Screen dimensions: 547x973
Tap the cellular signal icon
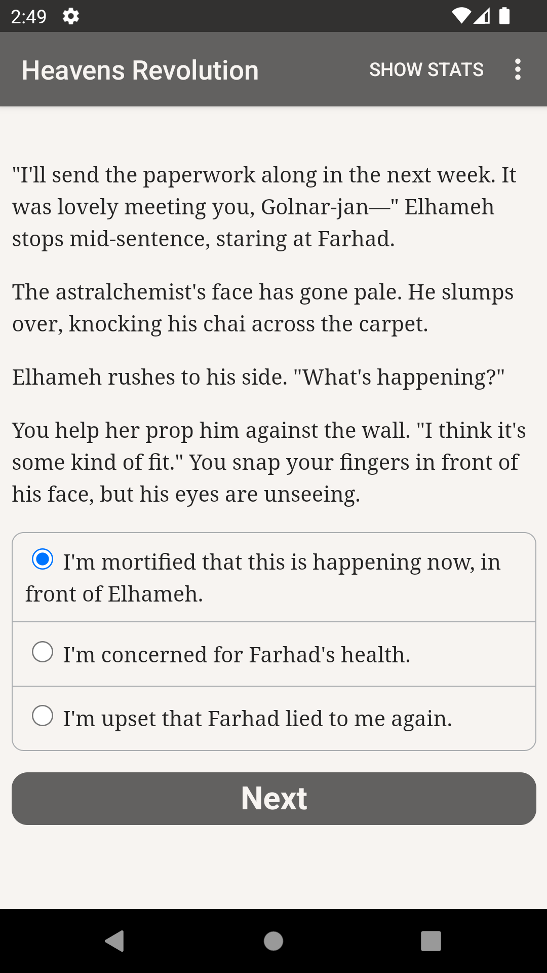(x=482, y=16)
